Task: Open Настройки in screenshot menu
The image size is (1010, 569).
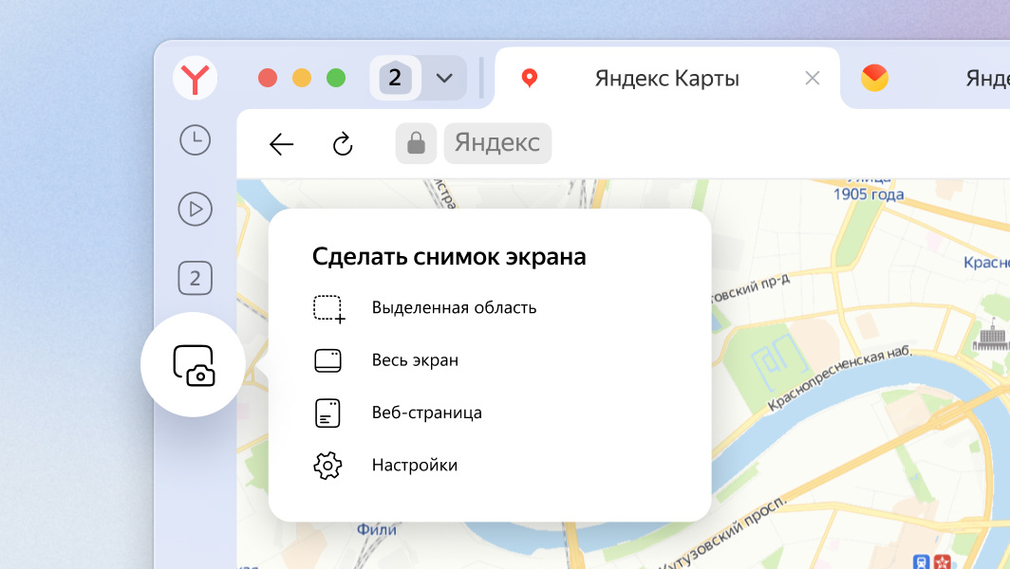Action: (x=415, y=465)
